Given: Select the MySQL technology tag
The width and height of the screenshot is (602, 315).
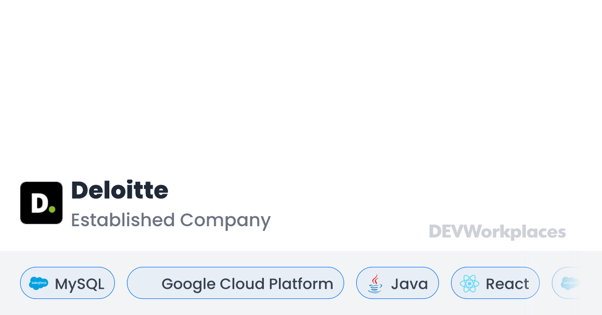Looking at the screenshot, I should (67, 283).
